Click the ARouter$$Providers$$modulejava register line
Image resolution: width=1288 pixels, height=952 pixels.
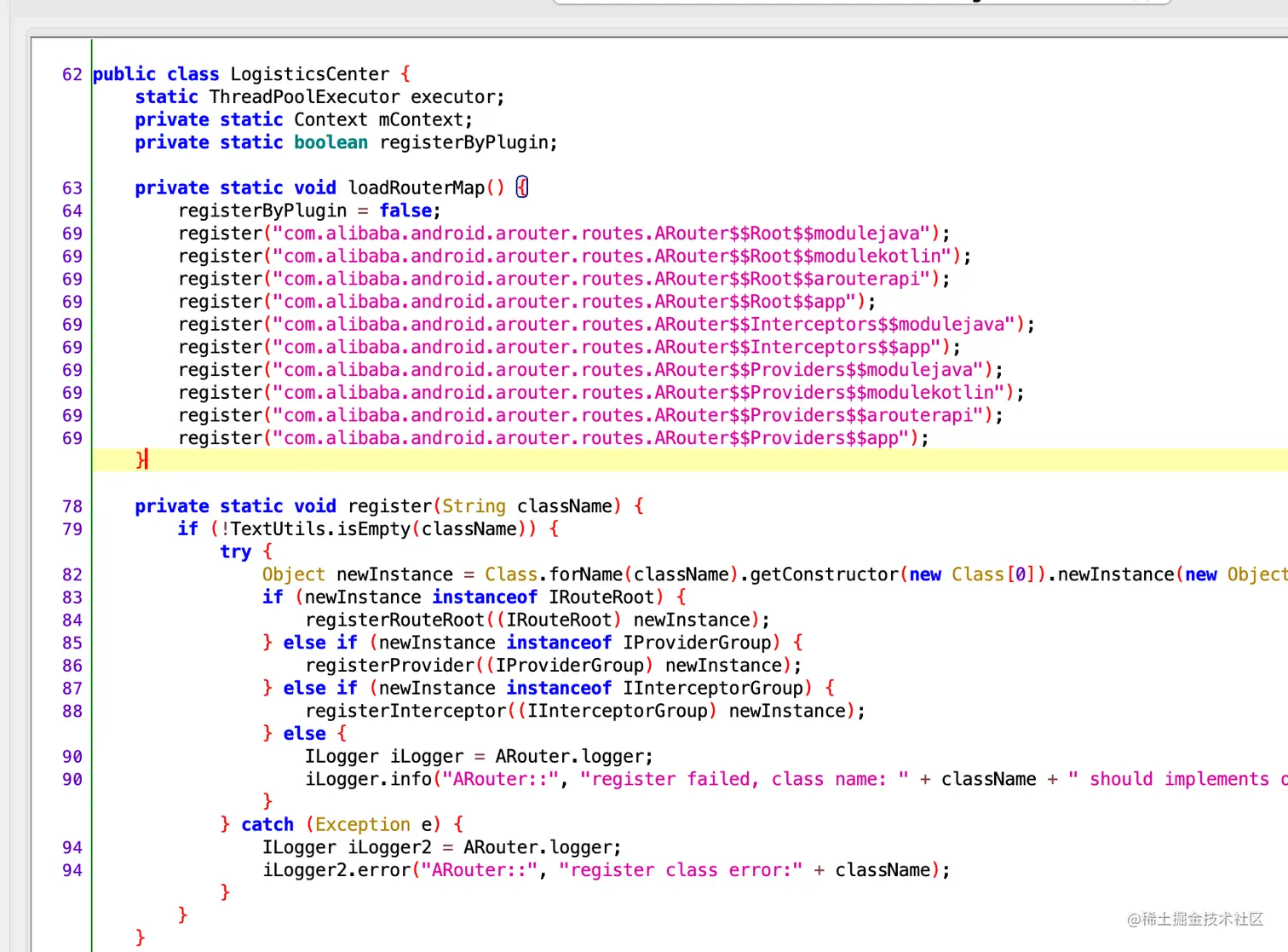pyautogui.click(x=590, y=370)
